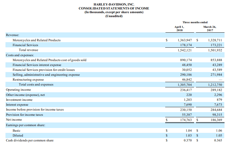Select the Diluted EPS value 1.05
230x146 pixels.
coord(219,135)
